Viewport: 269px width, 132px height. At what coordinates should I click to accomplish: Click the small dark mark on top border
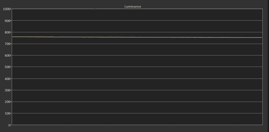(x=95, y=8)
